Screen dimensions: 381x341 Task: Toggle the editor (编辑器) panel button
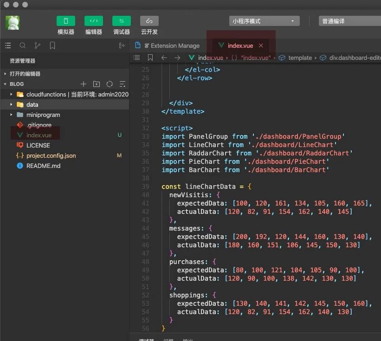[94, 21]
